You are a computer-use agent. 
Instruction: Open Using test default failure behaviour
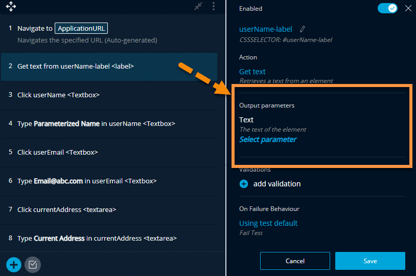(268, 223)
